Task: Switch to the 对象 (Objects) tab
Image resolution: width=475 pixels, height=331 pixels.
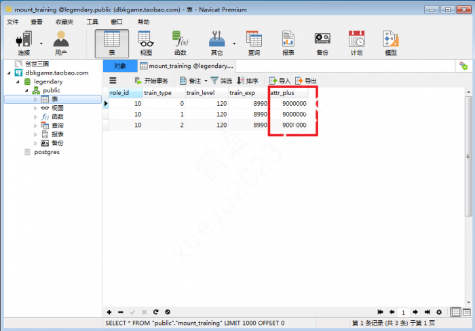Action: click(119, 66)
